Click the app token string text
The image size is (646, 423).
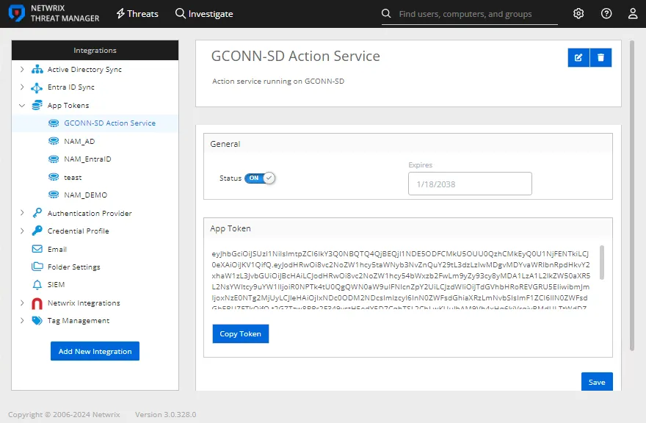point(401,278)
